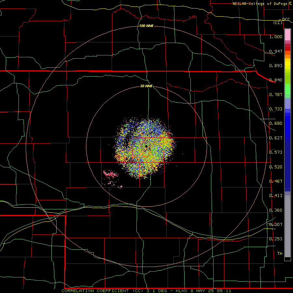This screenshot has height=293, width=293.
Task: Pick the gray segment of the color bar
Action: (287, 226)
